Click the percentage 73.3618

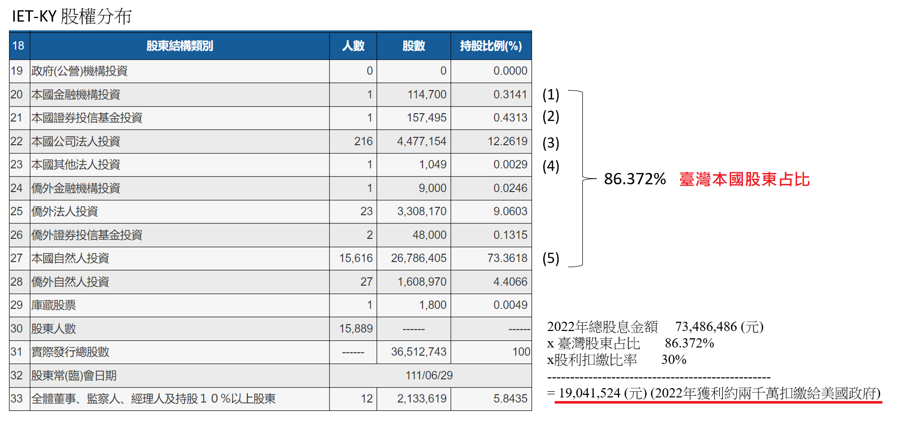pyautogui.click(x=508, y=258)
